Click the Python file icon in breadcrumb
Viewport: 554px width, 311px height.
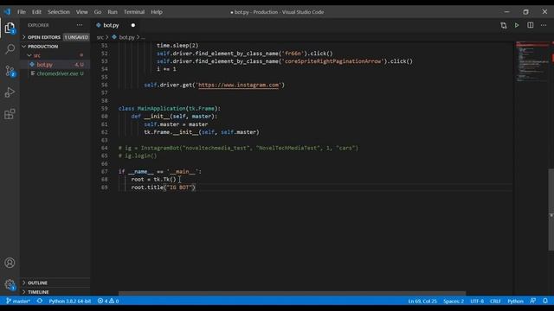tap(114, 37)
